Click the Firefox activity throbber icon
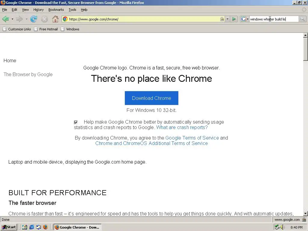 point(304,10)
